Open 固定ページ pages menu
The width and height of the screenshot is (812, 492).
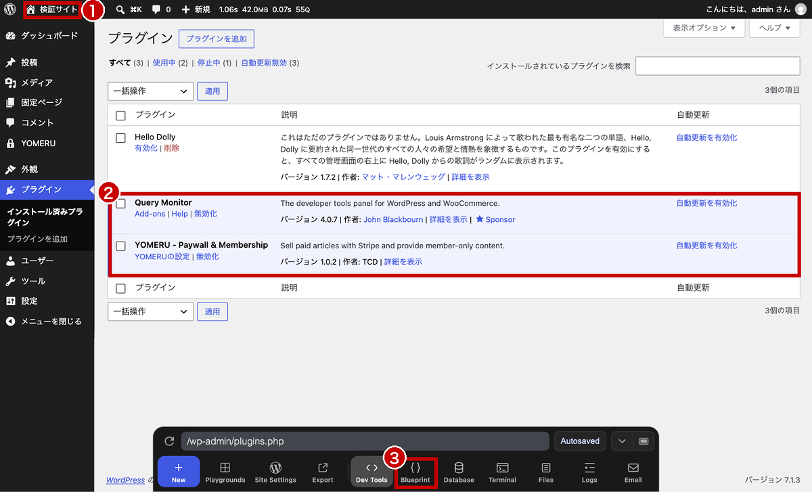tap(47, 102)
